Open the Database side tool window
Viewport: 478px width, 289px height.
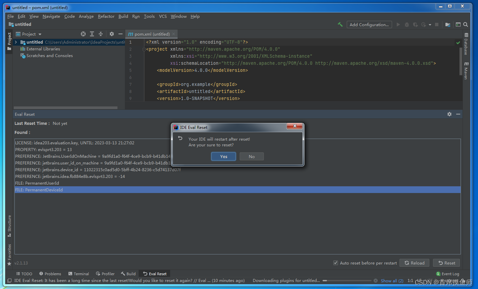coord(466,44)
